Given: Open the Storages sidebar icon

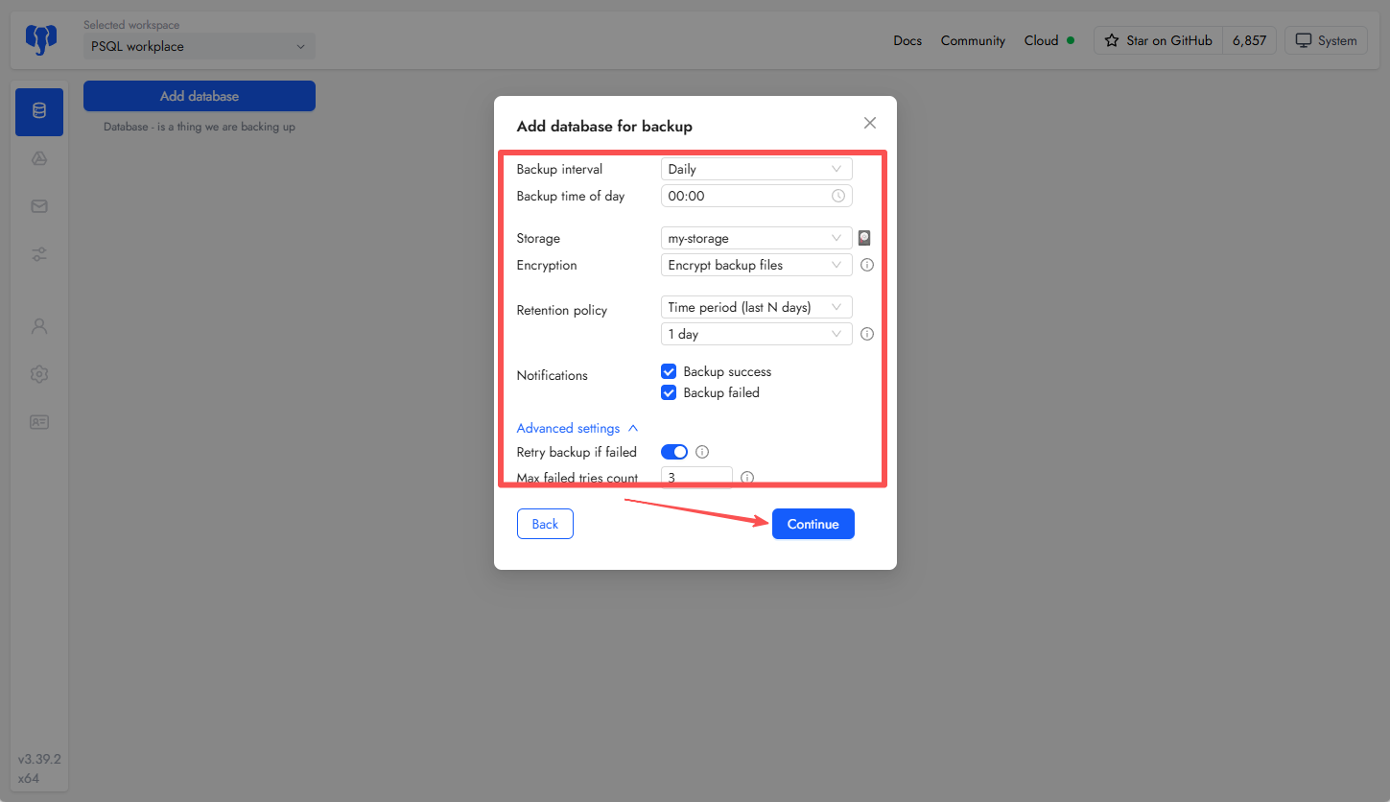Looking at the screenshot, I should point(39,159).
